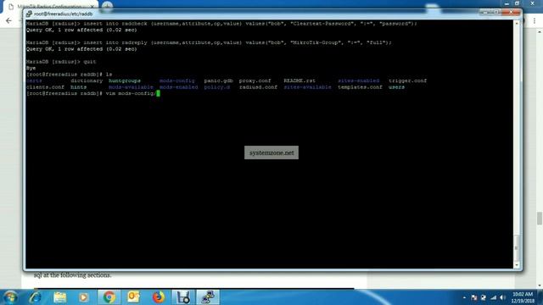The image size is (543, 305).
Task: Click PuTTY scrollbar up arrow
Action: (517, 24)
